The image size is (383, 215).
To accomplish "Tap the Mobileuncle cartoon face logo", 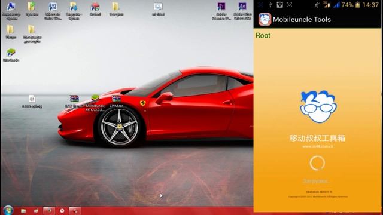I will point(318,106).
